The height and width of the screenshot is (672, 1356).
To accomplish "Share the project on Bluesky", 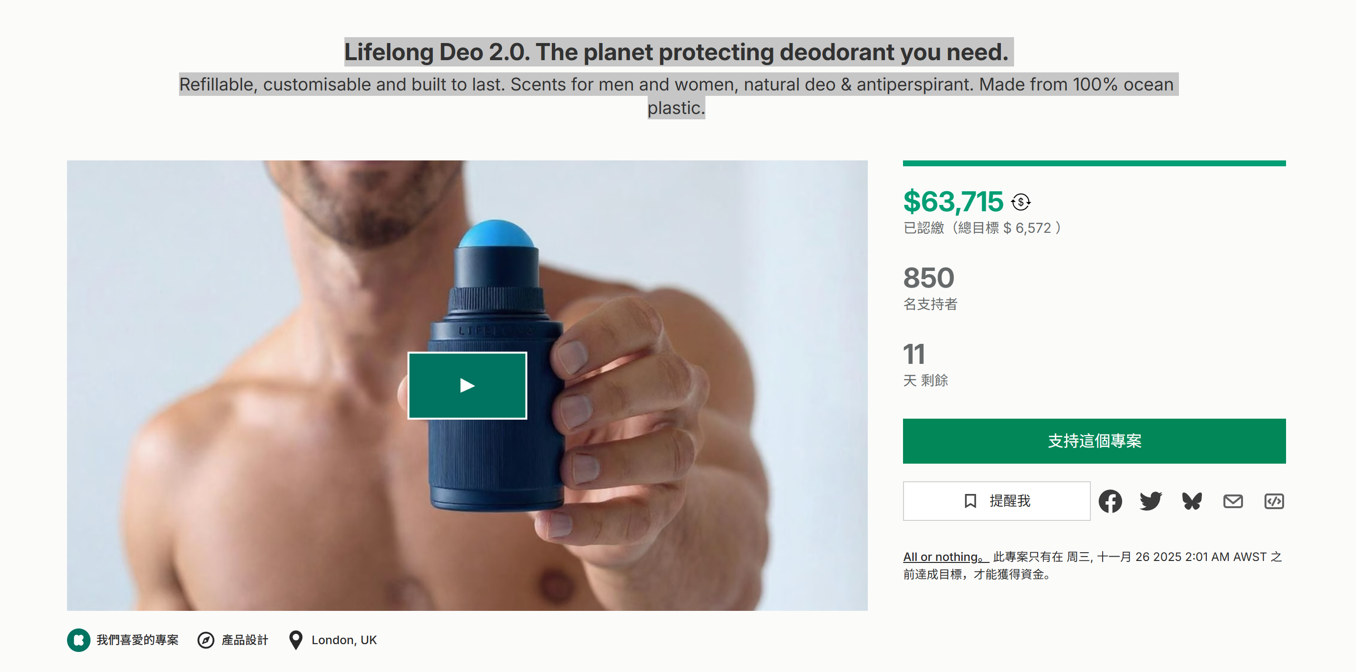I will [x=1192, y=501].
